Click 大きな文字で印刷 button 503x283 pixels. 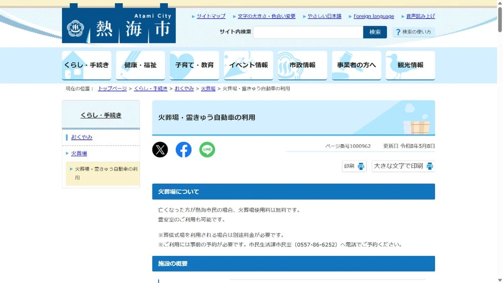(x=403, y=166)
